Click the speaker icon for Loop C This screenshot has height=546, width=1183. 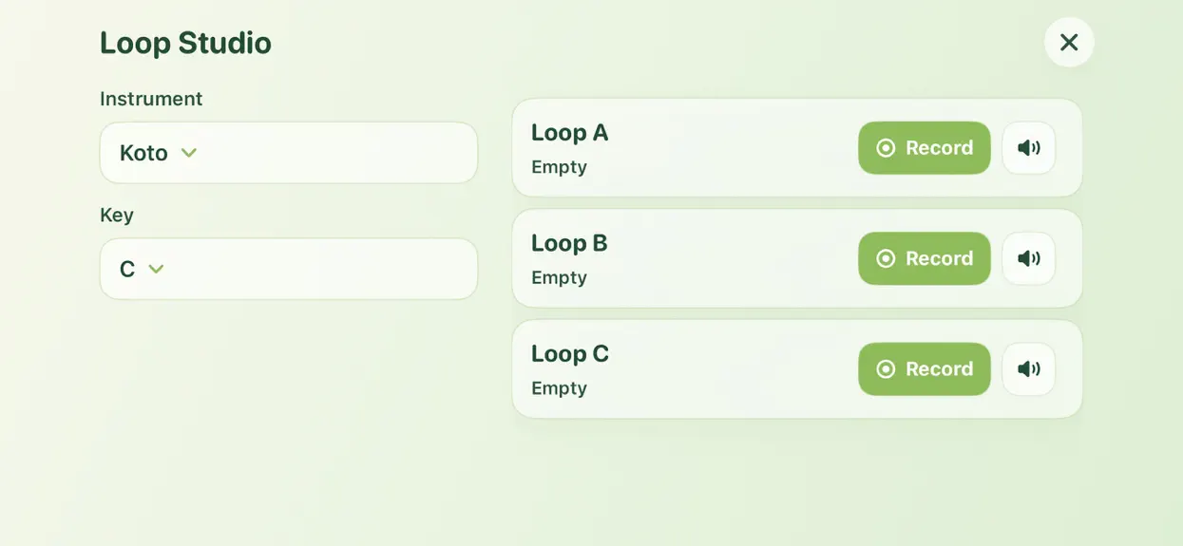point(1028,369)
